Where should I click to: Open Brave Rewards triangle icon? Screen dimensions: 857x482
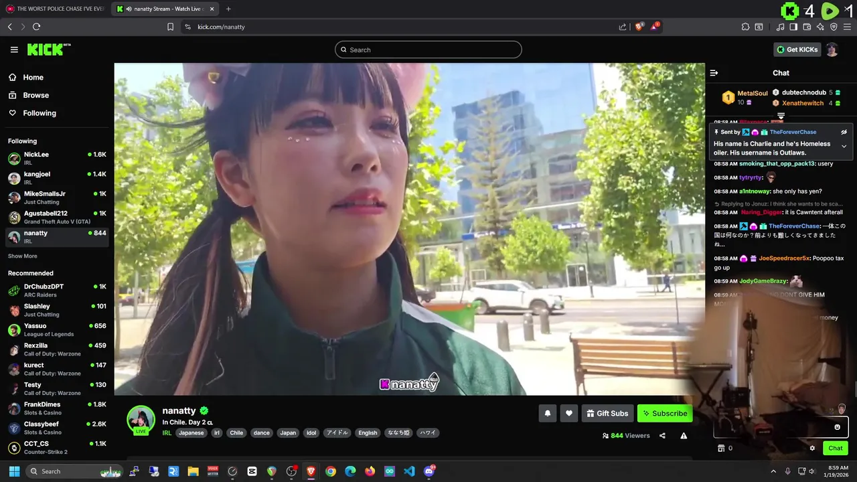pos(655,27)
